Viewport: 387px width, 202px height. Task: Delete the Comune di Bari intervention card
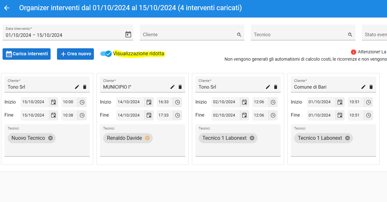tap(371, 87)
